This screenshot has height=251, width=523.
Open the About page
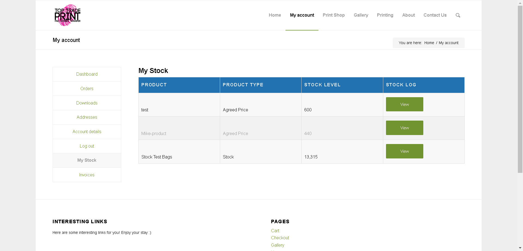pyautogui.click(x=409, y=15)
